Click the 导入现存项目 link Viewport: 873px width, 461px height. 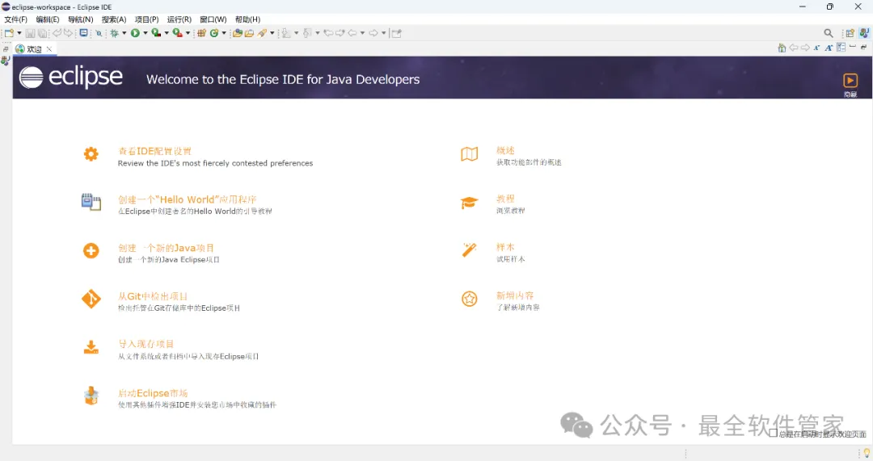point(145,344)
